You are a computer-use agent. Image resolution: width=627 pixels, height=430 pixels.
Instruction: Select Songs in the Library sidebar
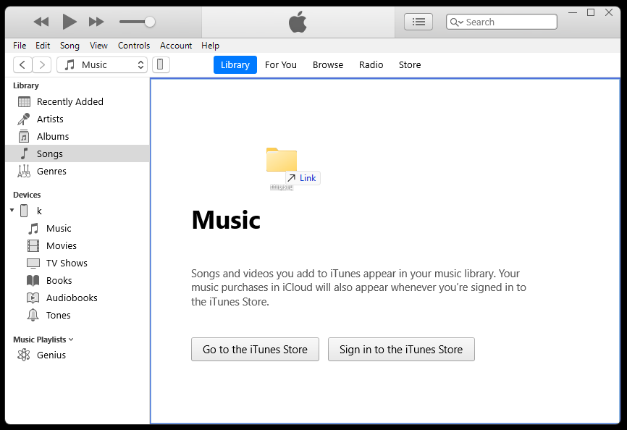coord(77,153)
